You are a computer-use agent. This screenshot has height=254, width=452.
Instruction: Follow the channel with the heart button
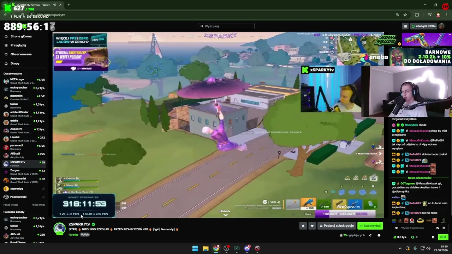tap(312, 226)
